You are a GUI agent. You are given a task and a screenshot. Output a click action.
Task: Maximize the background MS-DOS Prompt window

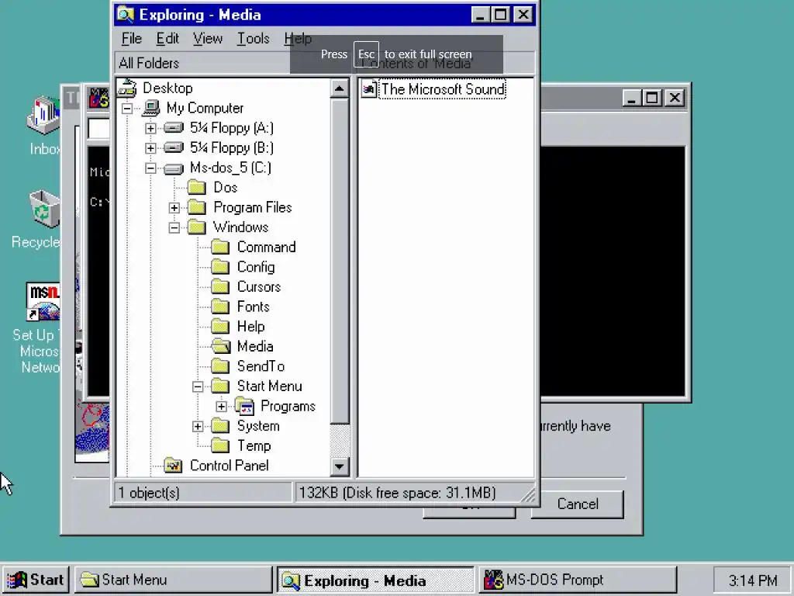click(651, 97)
